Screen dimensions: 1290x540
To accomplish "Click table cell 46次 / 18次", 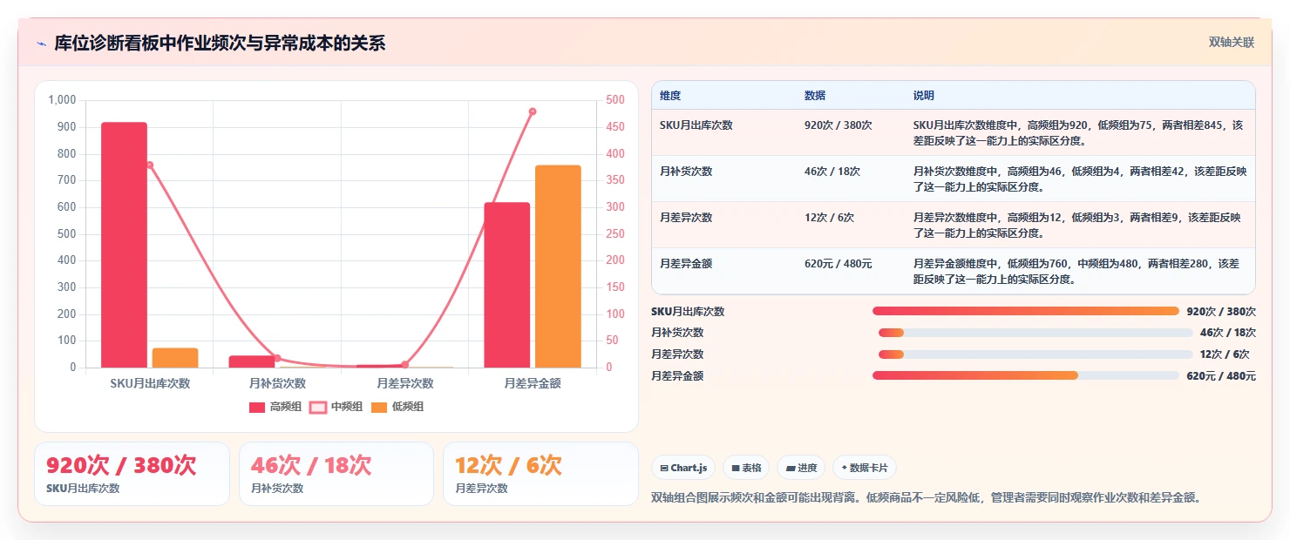I will (832, 171).
